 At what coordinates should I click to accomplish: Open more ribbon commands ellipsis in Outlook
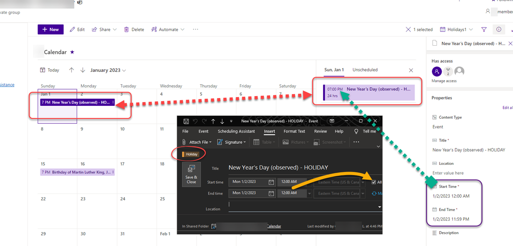click(x=356, y=142)
